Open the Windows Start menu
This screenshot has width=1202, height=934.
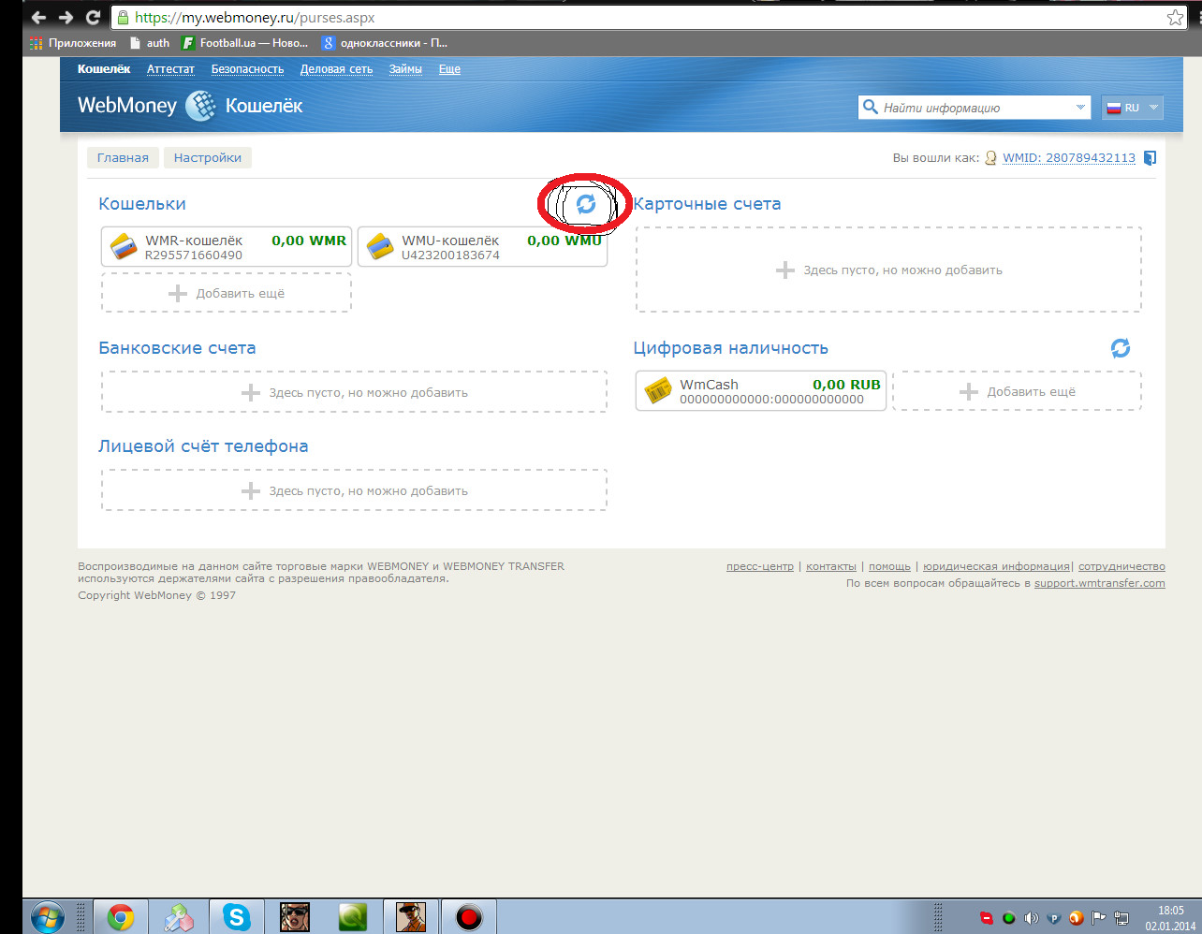[x=47, y=917]
